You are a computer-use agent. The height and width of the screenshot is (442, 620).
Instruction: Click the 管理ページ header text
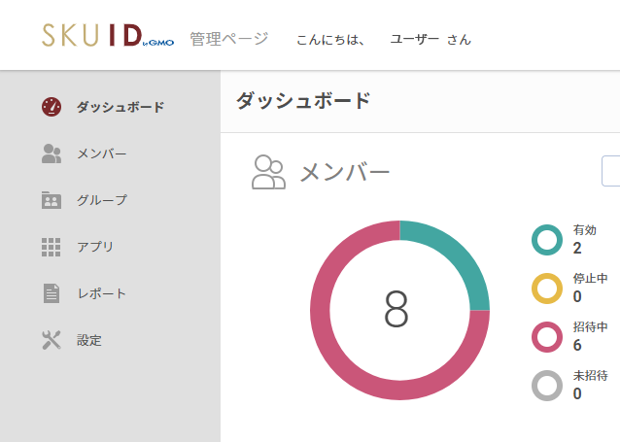click(x=229, y=39)
